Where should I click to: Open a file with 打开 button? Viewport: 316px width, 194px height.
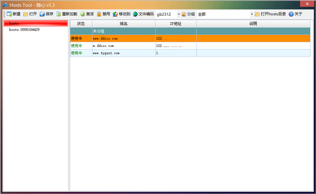30,14
